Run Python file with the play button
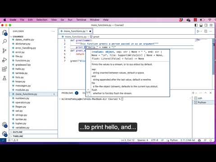 (x=198, y=31)
